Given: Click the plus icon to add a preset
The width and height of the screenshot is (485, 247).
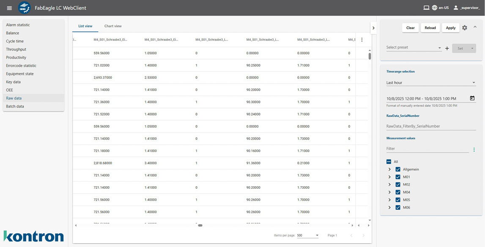Looking at the screenshot, I should point(447,48).
